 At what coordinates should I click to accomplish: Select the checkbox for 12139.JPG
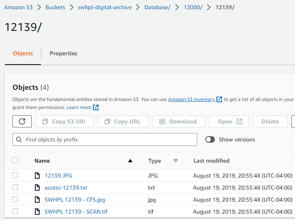click(15, 175)
